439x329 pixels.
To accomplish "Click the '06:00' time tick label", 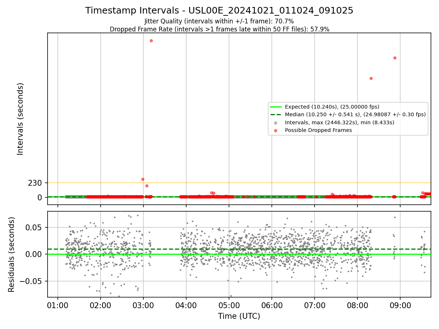I will [272, 305].
